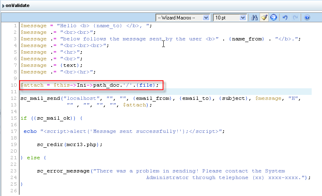
Task: Click {file} on line 10
Action: coord(146,85)
